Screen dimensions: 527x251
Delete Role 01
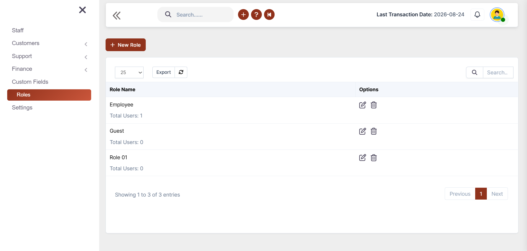374,158
